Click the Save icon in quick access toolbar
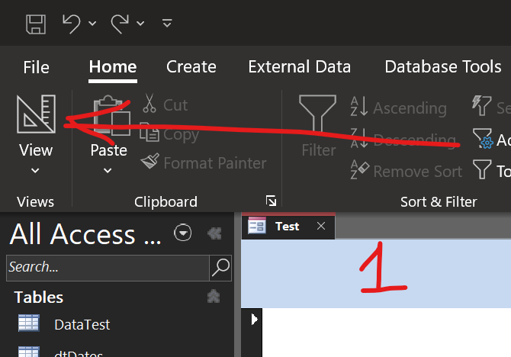This screenshot has width=511, height=357. 35,23
